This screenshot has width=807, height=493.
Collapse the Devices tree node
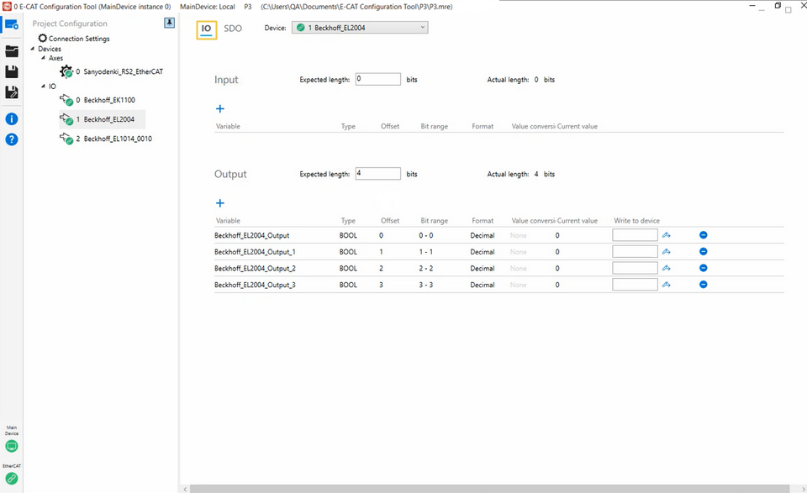coord(34,49)
